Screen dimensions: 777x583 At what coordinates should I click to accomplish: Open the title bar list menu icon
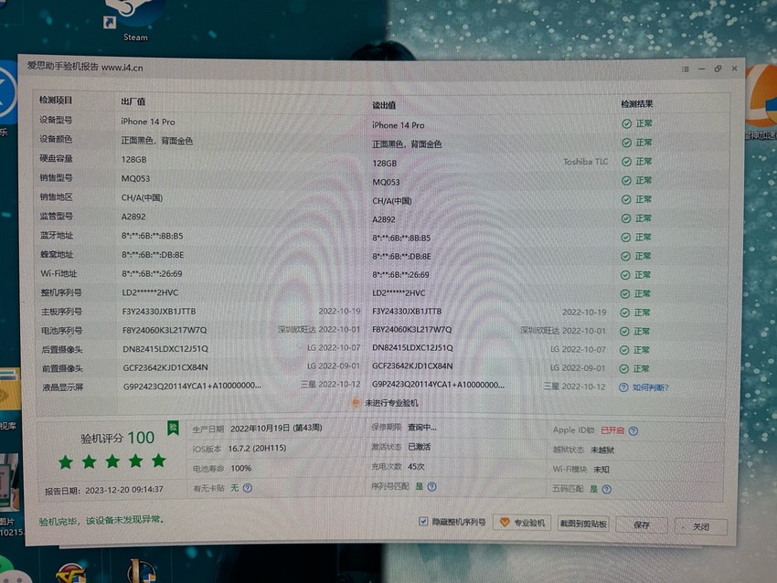(x=686, y=69)
